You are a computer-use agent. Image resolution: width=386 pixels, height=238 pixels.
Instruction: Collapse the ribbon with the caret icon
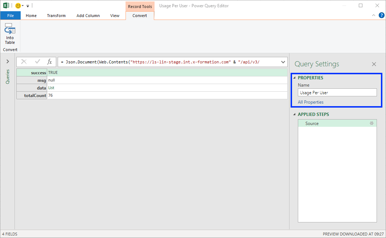(373, 15)
